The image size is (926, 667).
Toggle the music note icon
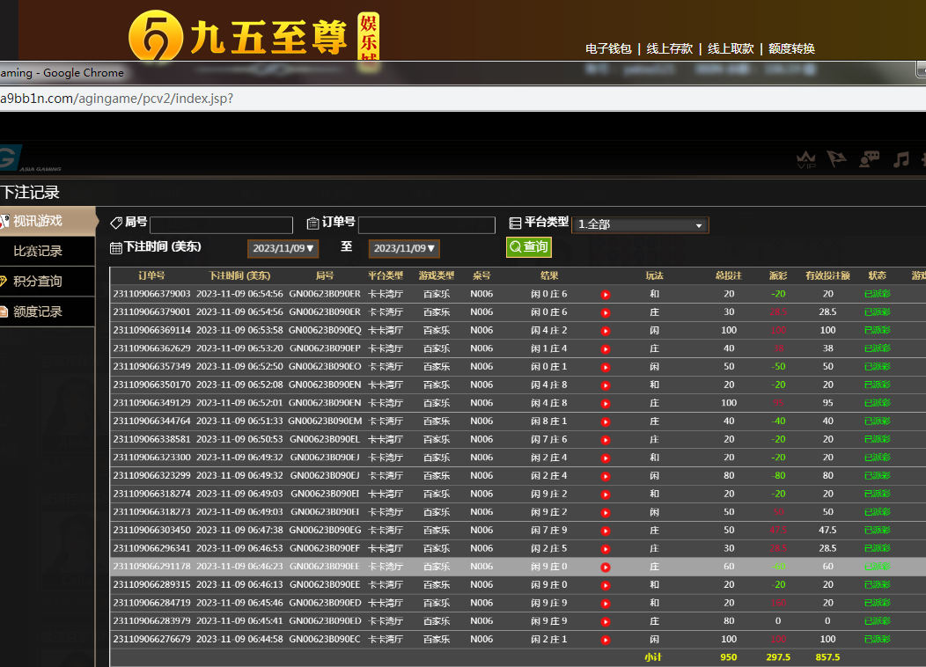coord(900,158)
